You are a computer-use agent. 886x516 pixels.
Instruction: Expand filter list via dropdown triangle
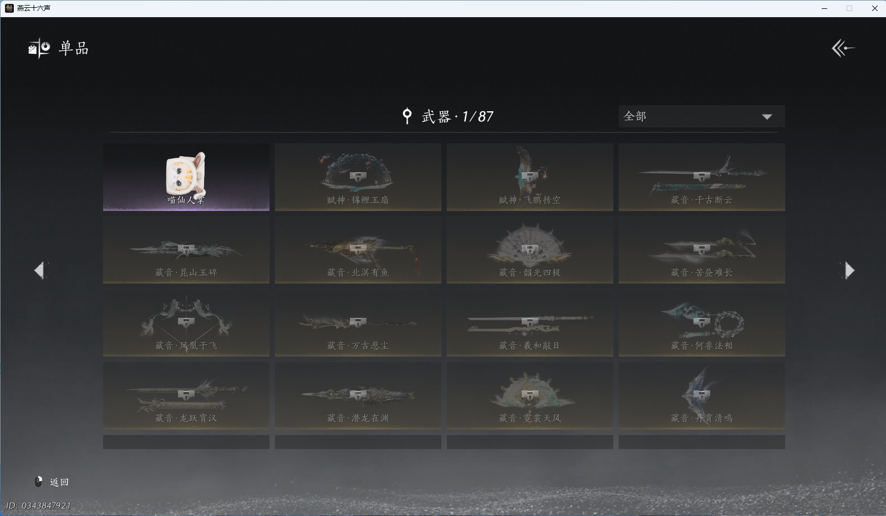click(767, 117)
